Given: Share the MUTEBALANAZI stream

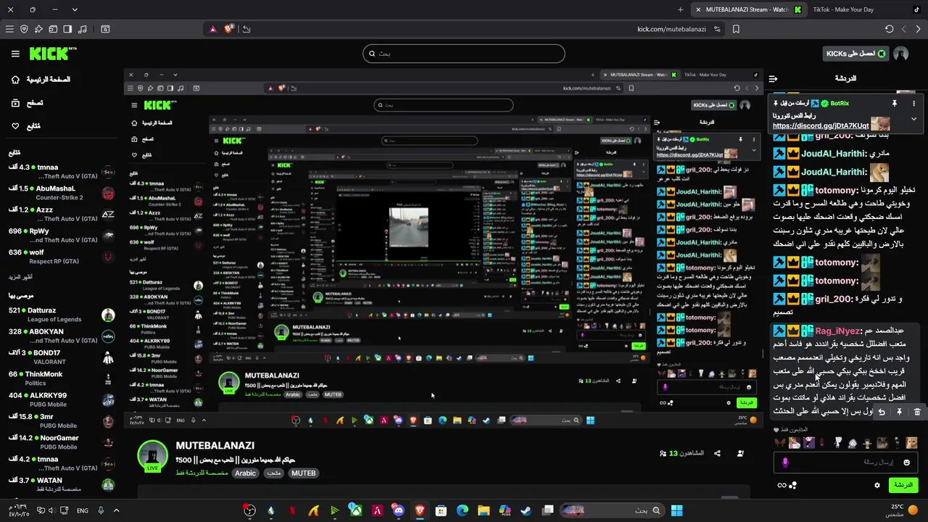Looking at the screenshot, I should coord(717,453).
